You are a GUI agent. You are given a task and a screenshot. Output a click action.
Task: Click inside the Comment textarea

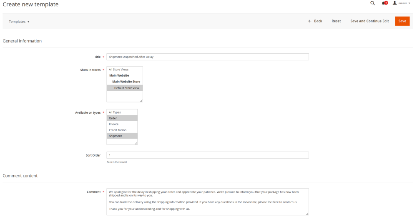click(x=207, y=202)
